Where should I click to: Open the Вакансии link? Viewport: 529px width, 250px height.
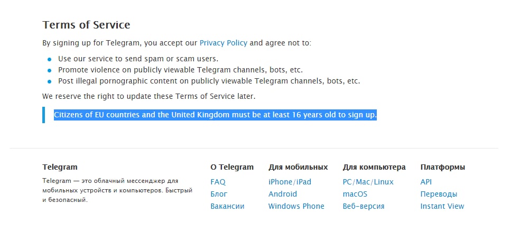click(x=227, y=206)
